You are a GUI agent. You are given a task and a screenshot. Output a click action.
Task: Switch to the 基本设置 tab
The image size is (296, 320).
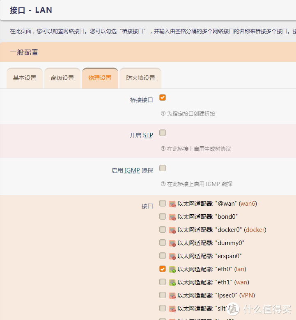click(x=25, y=78)
